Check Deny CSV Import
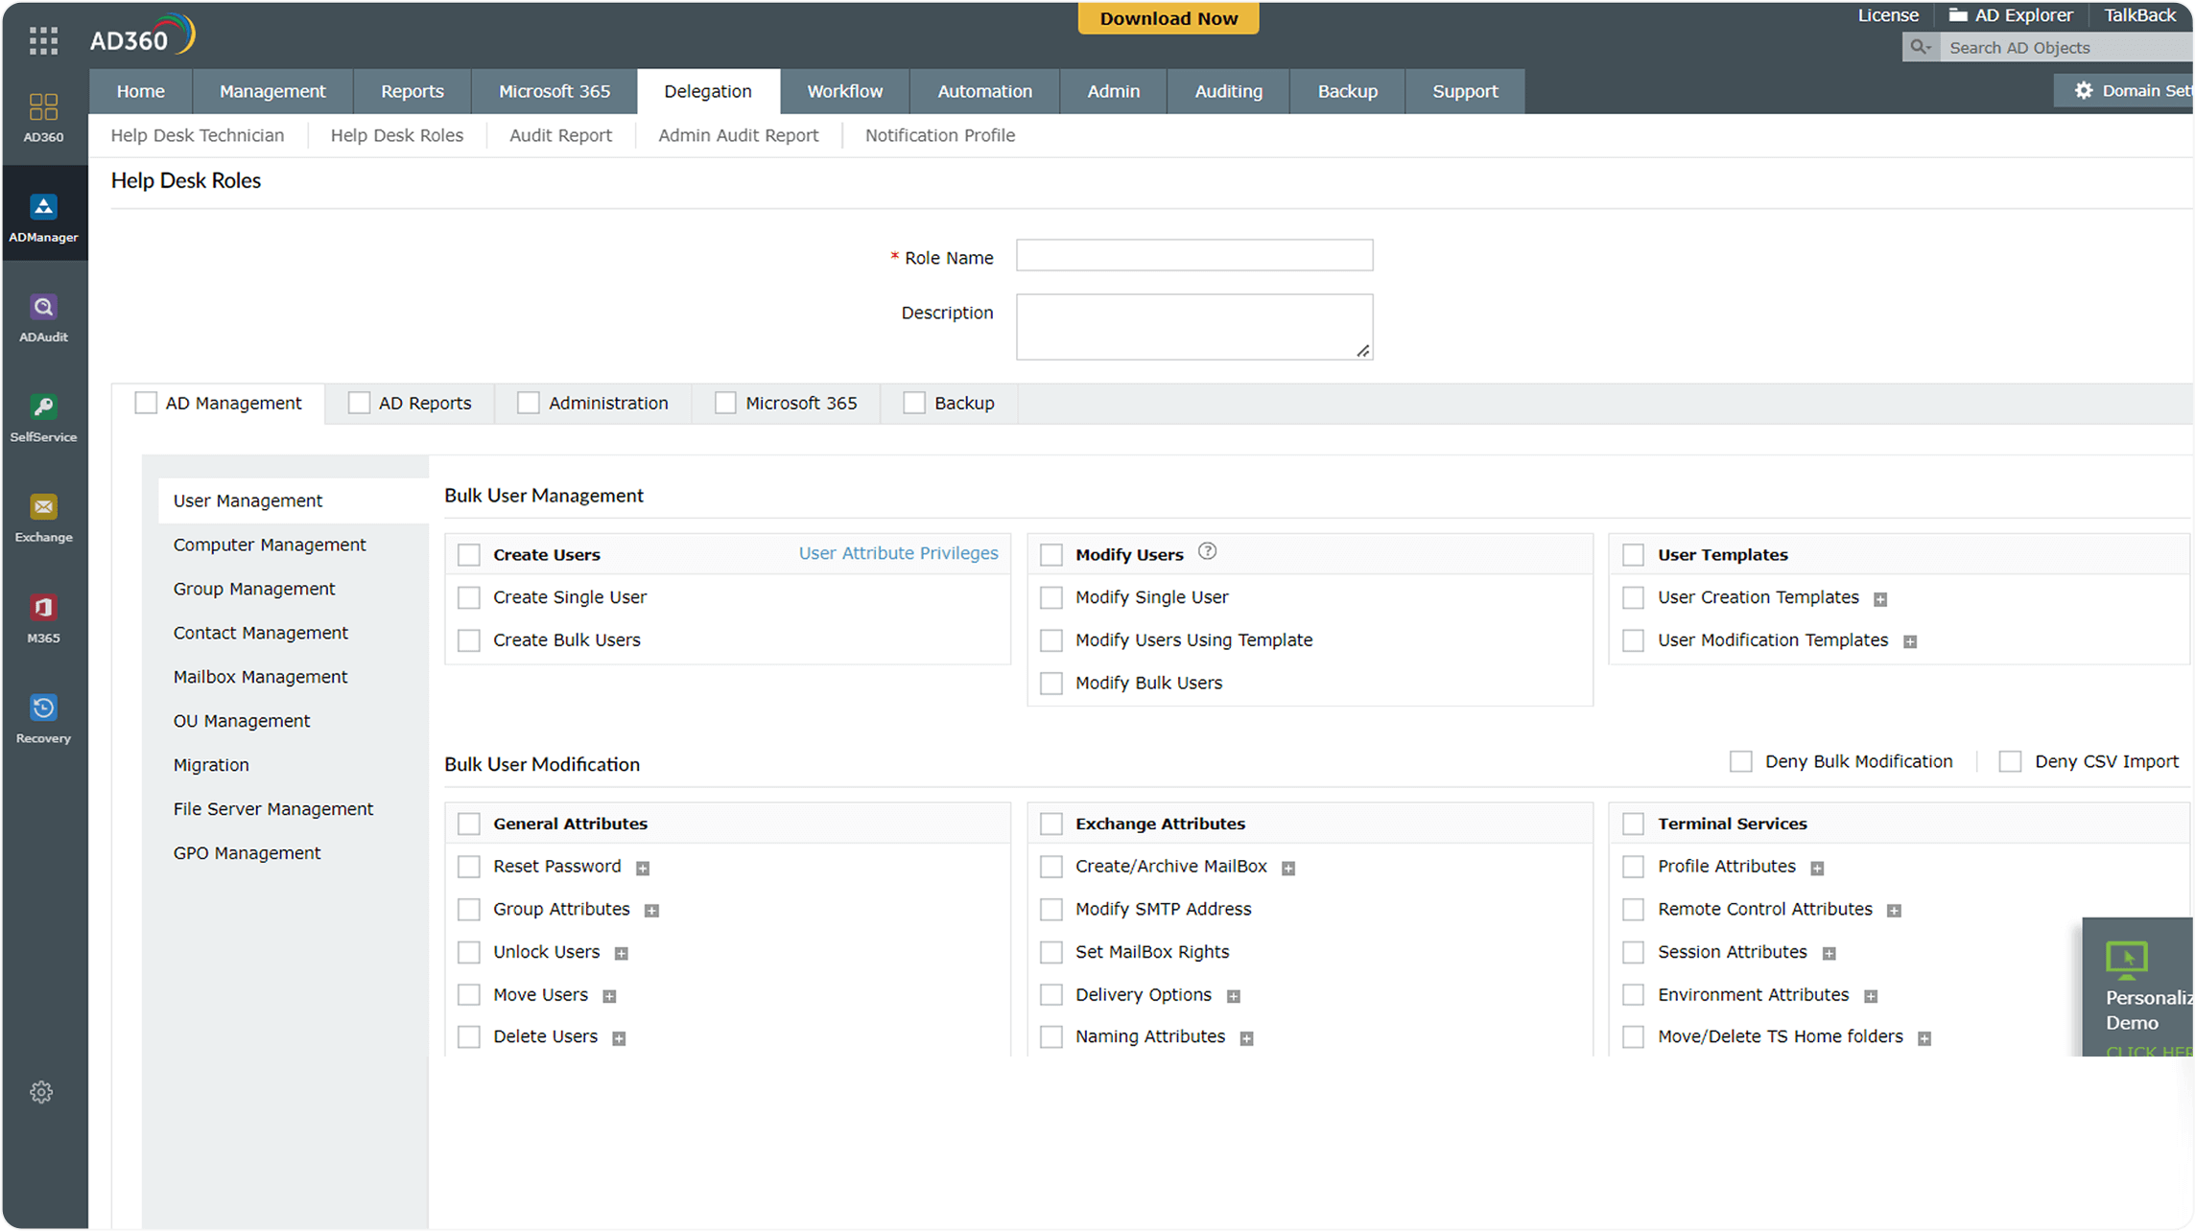This screenshot has width=2195, height=1231. click(x=2011, y=760)
